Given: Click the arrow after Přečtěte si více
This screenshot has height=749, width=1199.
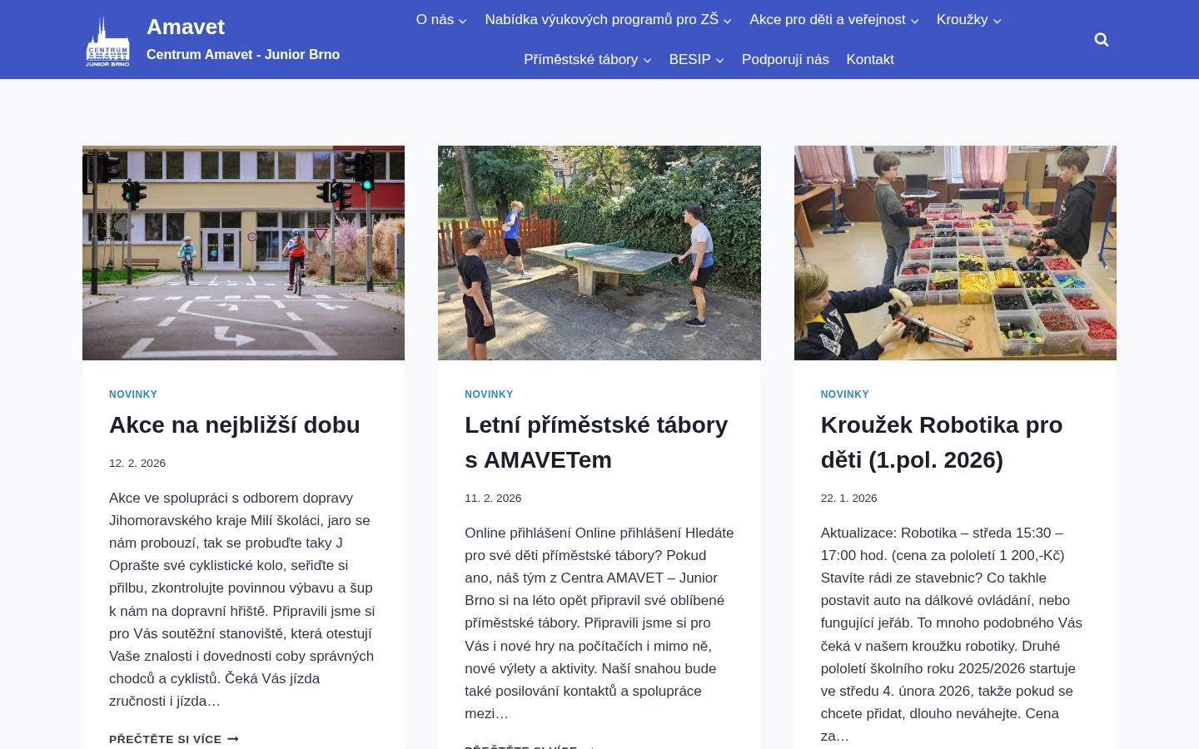Looking at the screenshot, I should (x=233, y=739).
